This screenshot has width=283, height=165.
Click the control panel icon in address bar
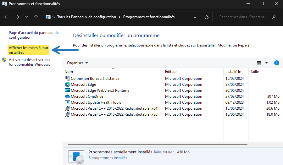[x=48, y=17]
